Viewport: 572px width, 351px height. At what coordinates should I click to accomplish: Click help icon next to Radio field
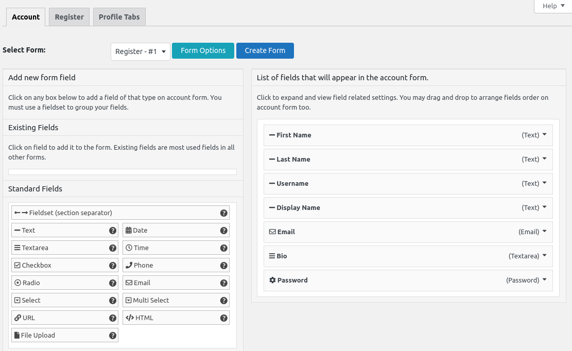113,283
